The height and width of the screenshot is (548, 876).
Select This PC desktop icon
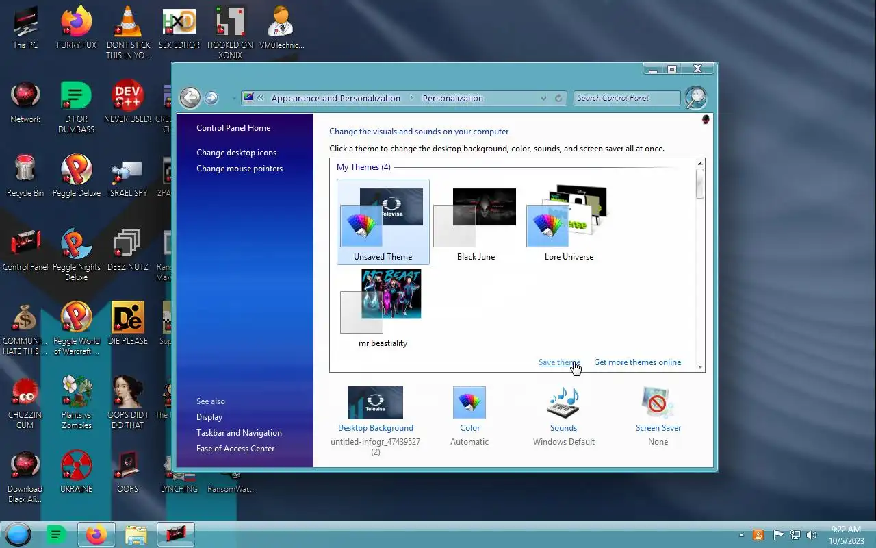[x=25, y=28]
